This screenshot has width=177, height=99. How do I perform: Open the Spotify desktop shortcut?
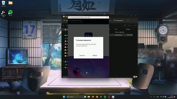pos(11,13)
